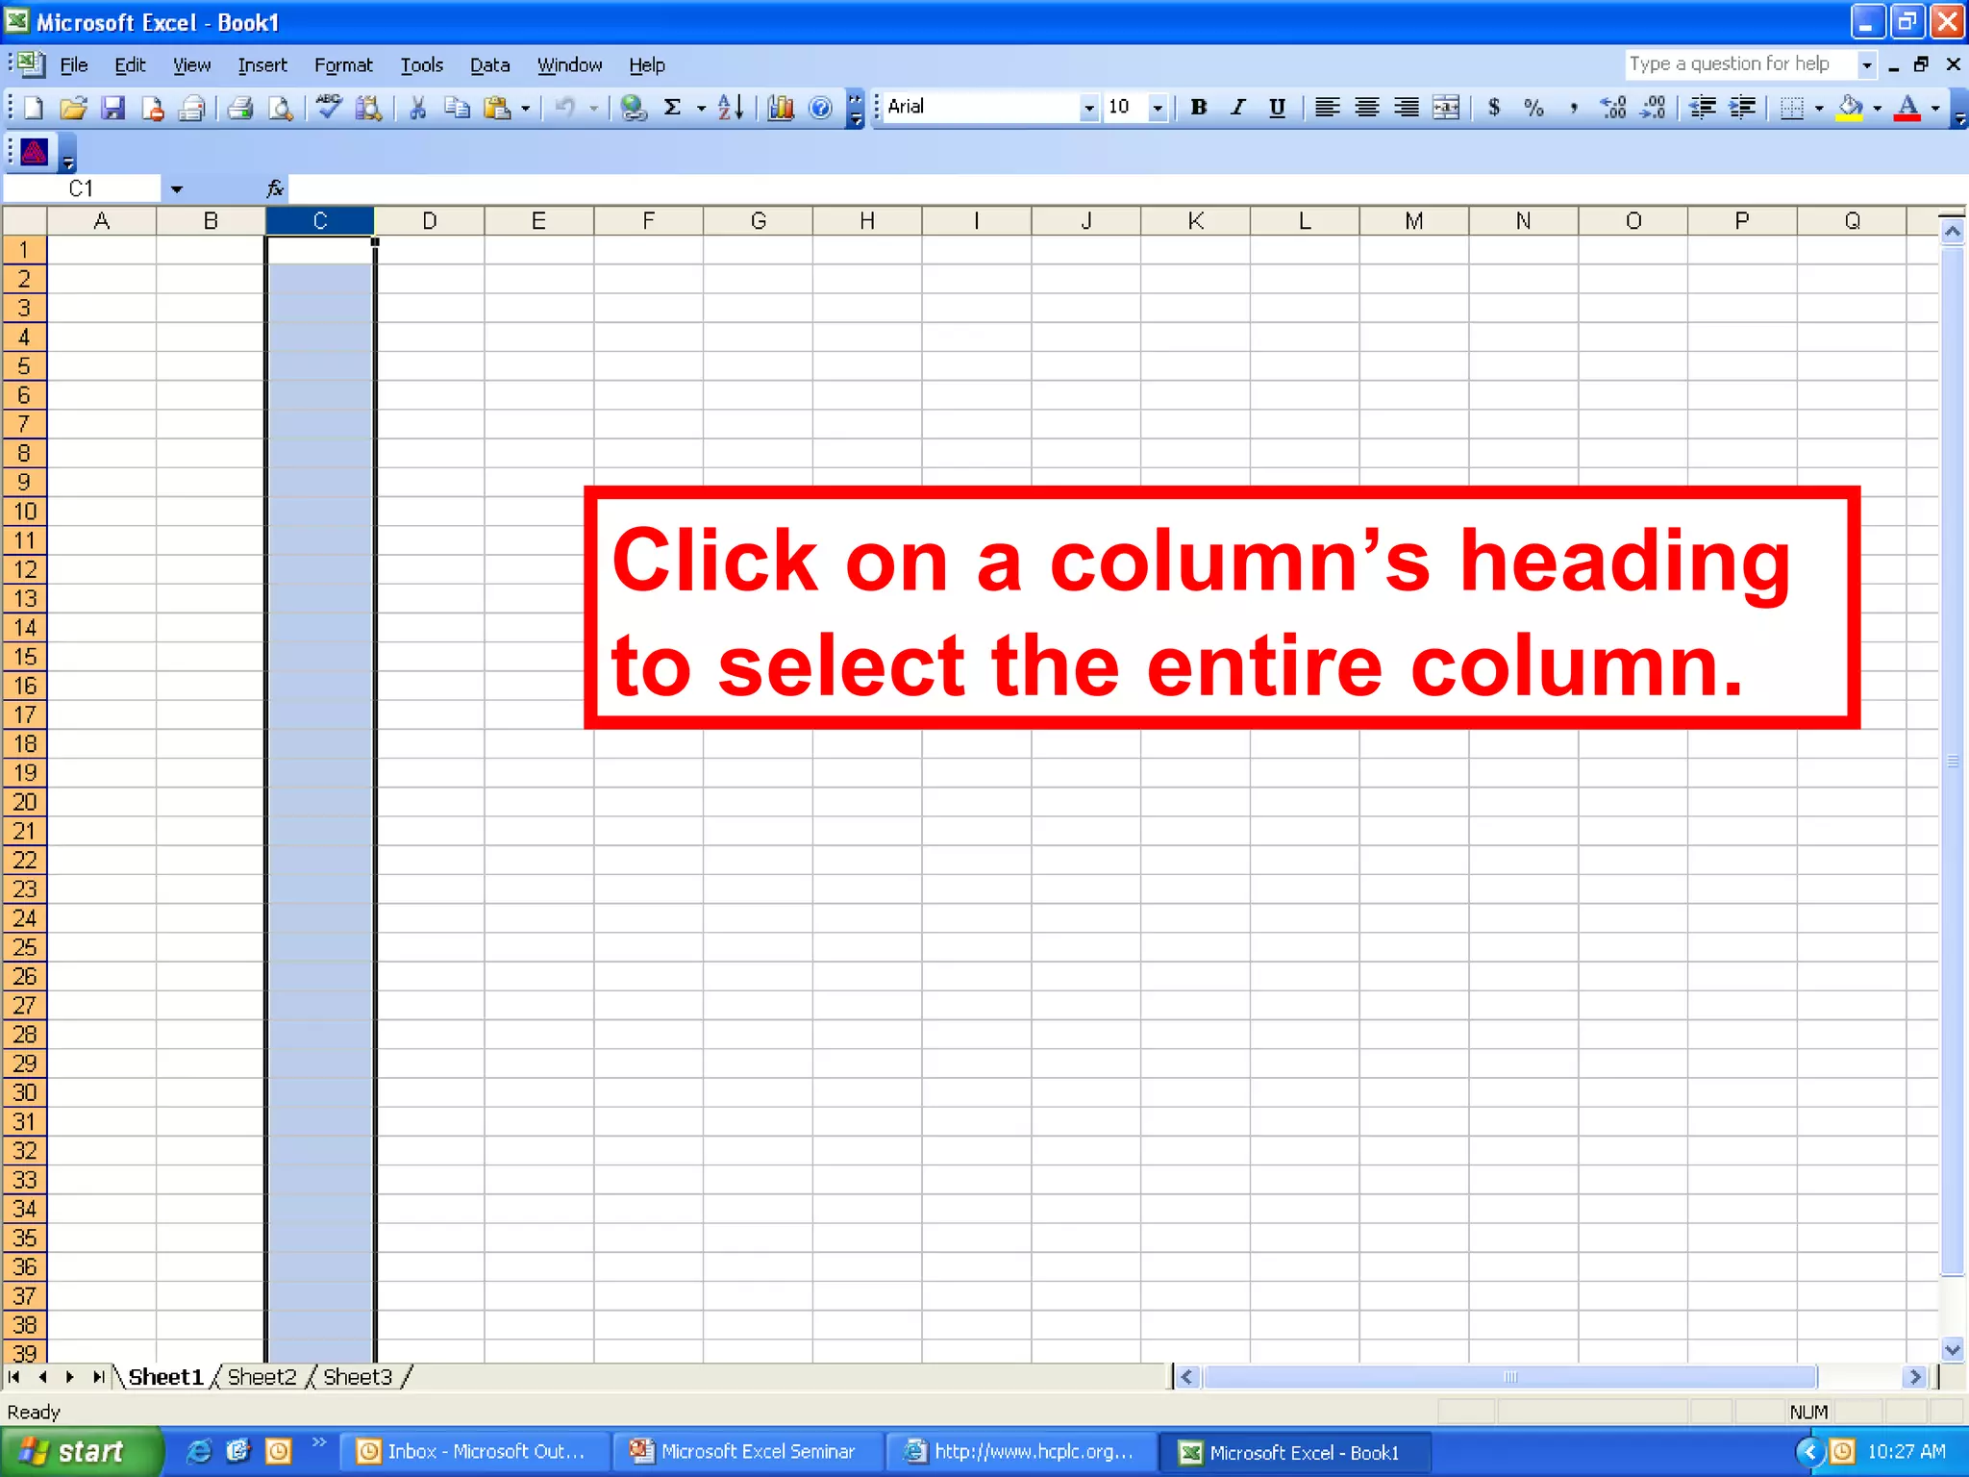
Task: Open Fill Color dropdown arrow
Action: tap(1877, 108)
